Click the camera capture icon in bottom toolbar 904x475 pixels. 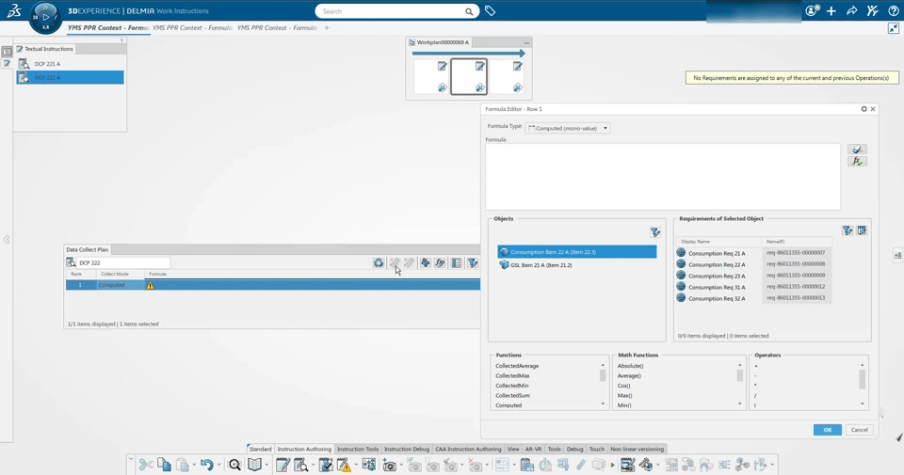coord(390,466)
